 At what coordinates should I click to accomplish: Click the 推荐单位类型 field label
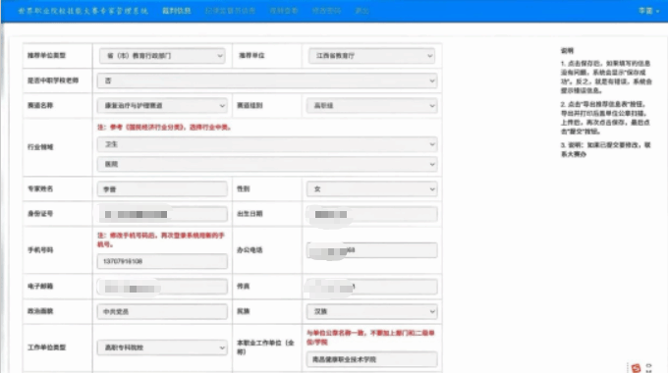47,55
